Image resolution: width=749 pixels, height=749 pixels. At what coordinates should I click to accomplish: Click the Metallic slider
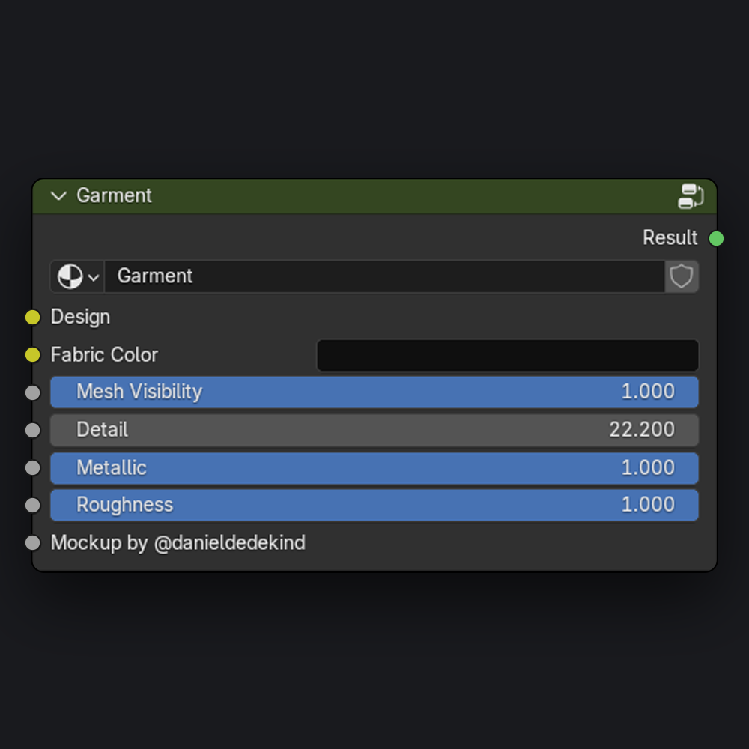click(374, 468)
